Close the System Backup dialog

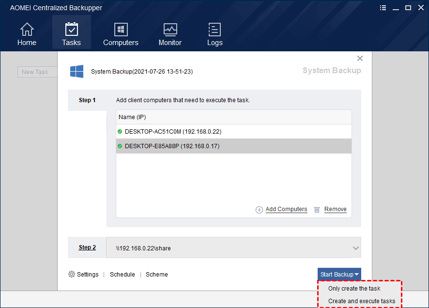pos(360,58)
